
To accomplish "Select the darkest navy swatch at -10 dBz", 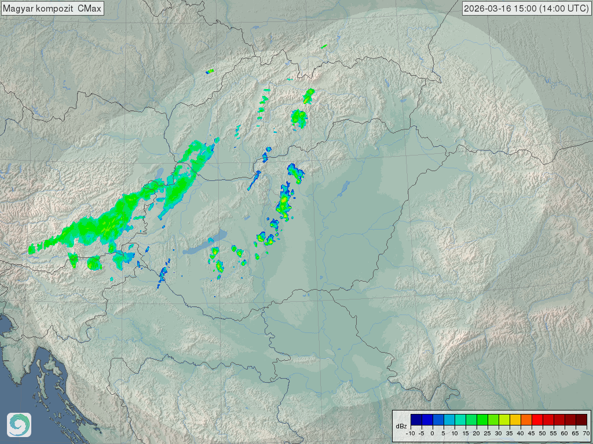I will [416, 420].
